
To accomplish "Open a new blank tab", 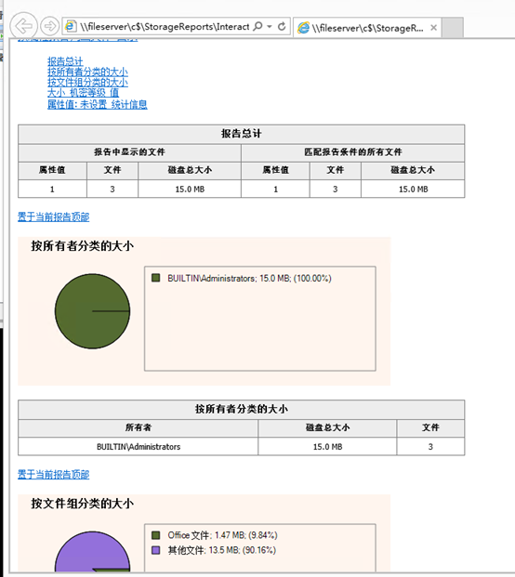I will 453,28.
